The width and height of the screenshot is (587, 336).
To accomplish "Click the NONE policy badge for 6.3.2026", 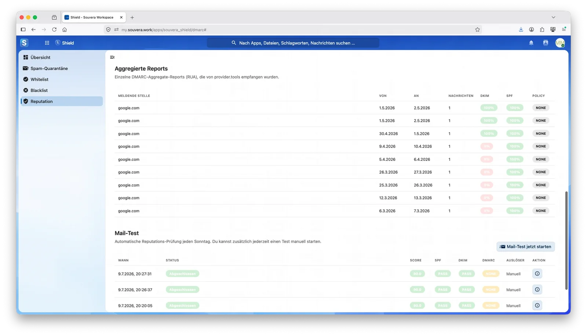I will 541,211.
